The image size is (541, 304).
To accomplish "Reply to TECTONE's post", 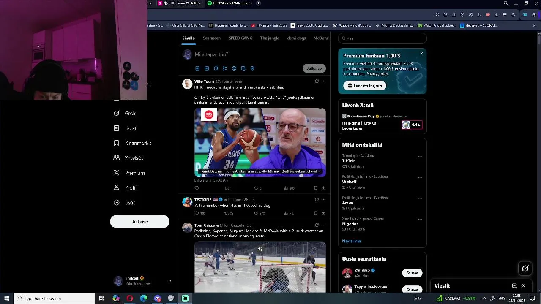I will point(197,214).
